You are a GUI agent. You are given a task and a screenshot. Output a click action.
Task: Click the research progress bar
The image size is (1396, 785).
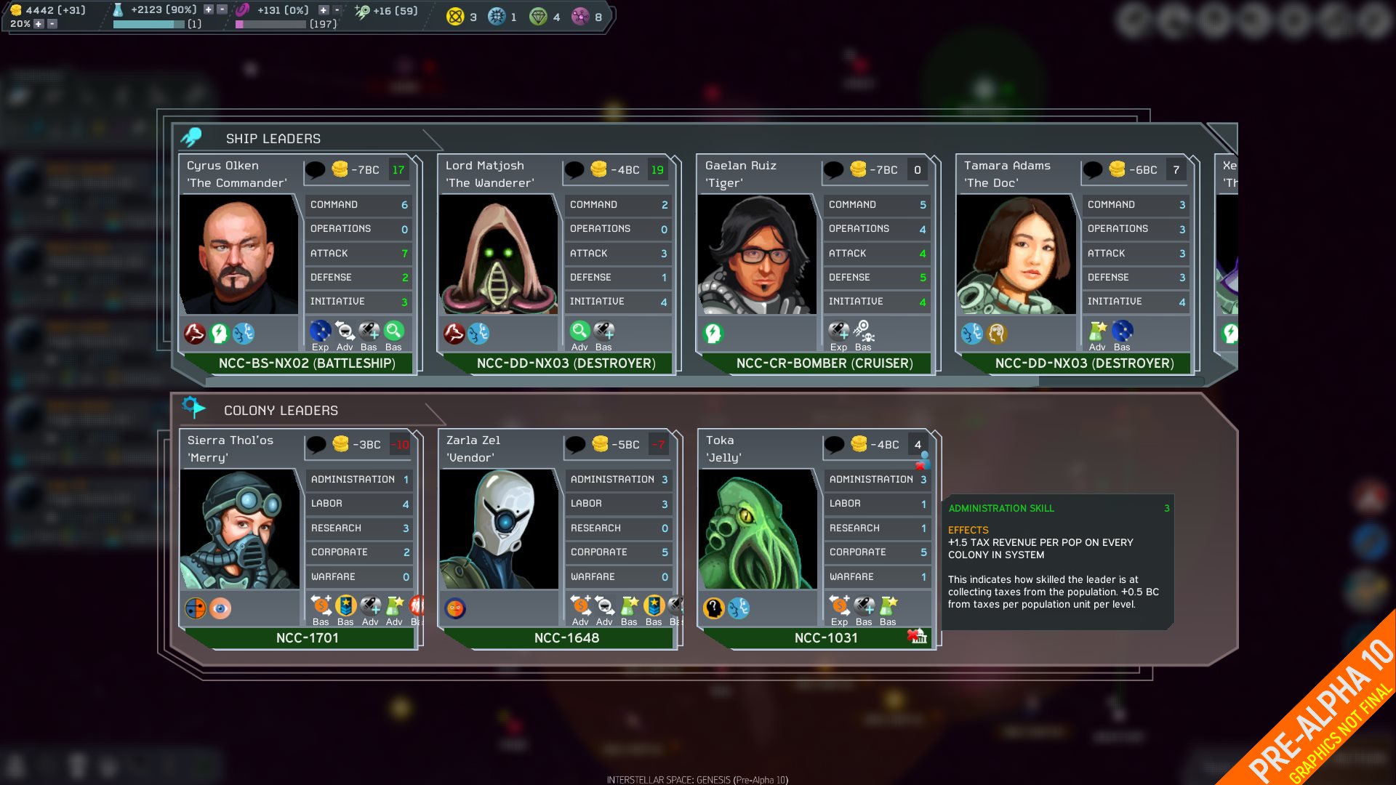coord(149,24)
